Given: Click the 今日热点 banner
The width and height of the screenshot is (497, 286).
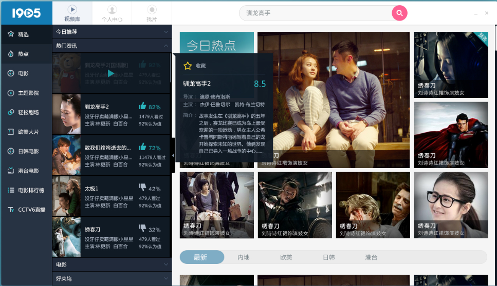Looking at the screenshot, I should (x=217, y=43).
